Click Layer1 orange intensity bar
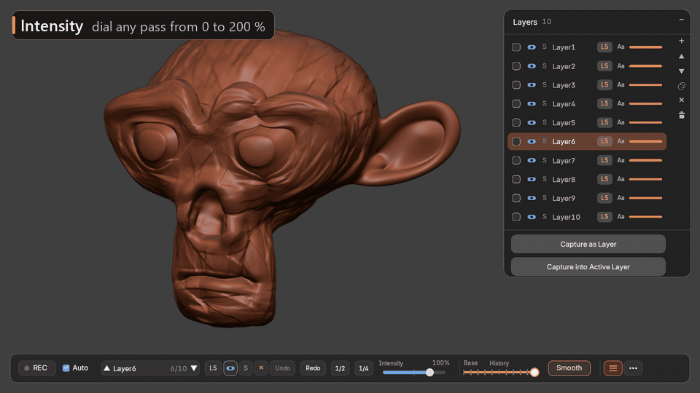Image resolution: width=700 pixels, height=393 pixels. tap(645, 47)
